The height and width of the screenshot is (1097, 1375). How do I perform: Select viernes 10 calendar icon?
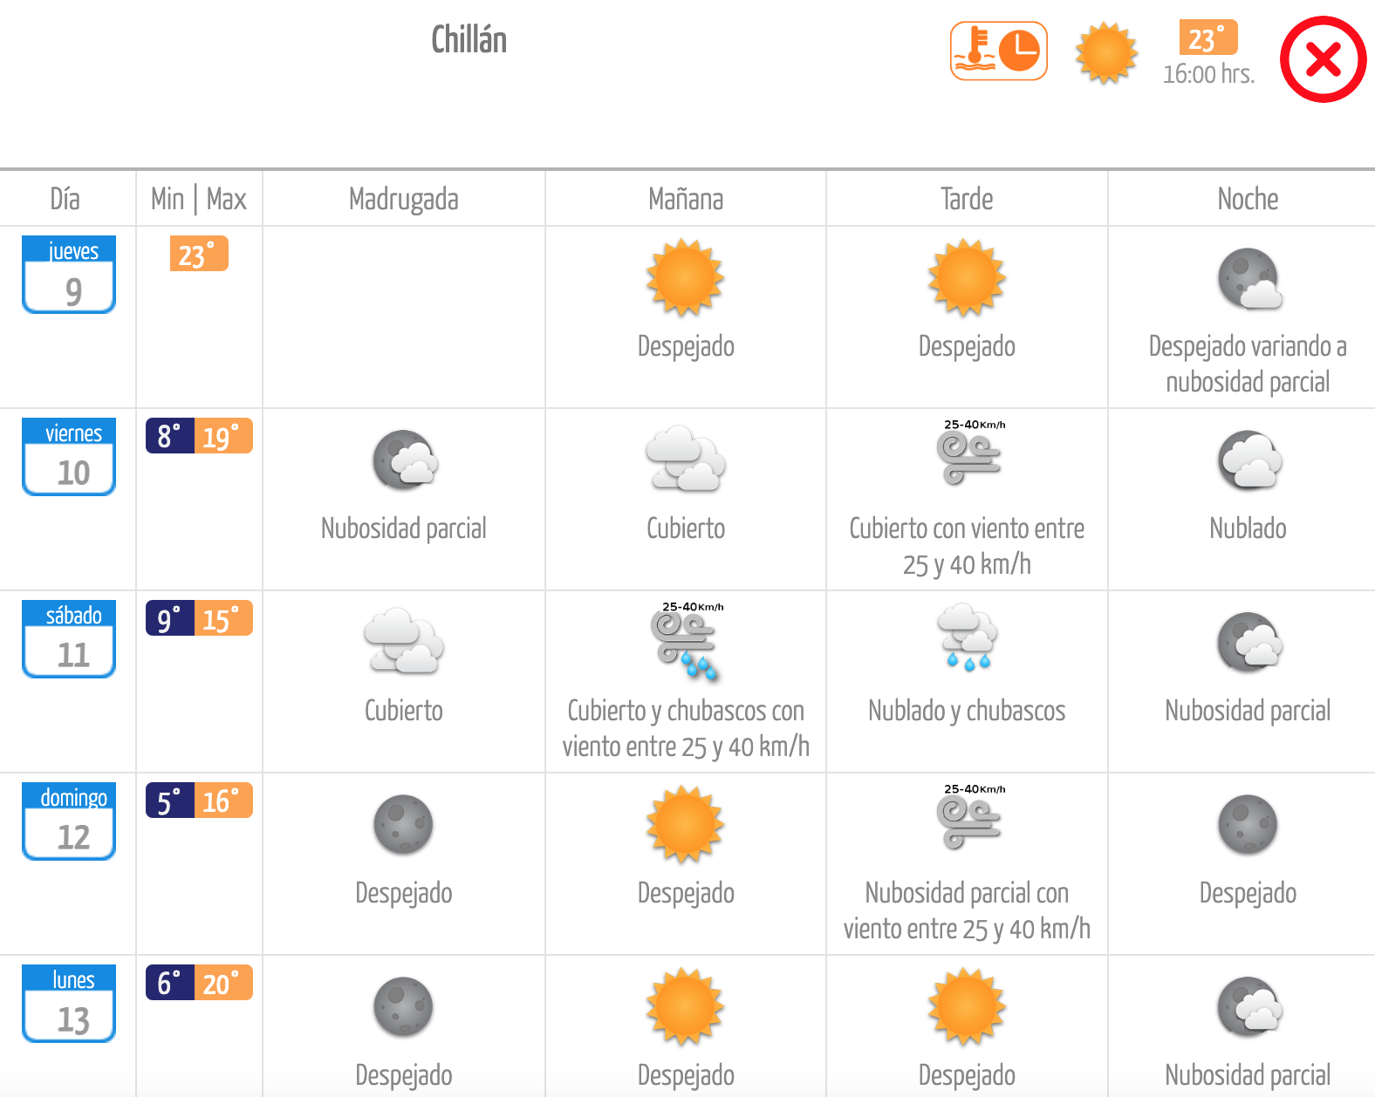click(x=69, y=457)
